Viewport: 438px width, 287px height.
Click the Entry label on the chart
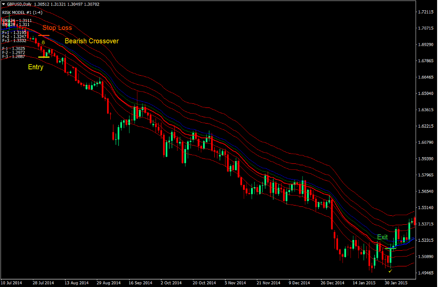pos(35,66)
